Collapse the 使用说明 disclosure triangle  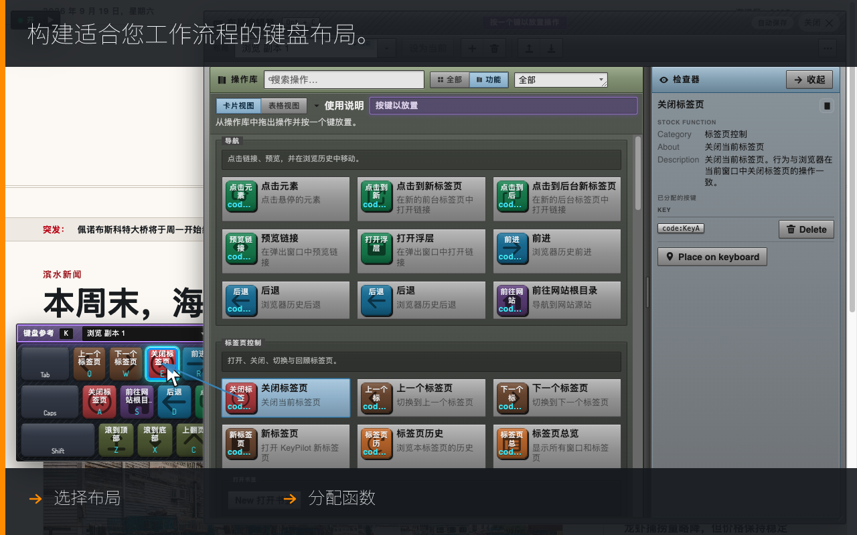click(x=317, y=106)
